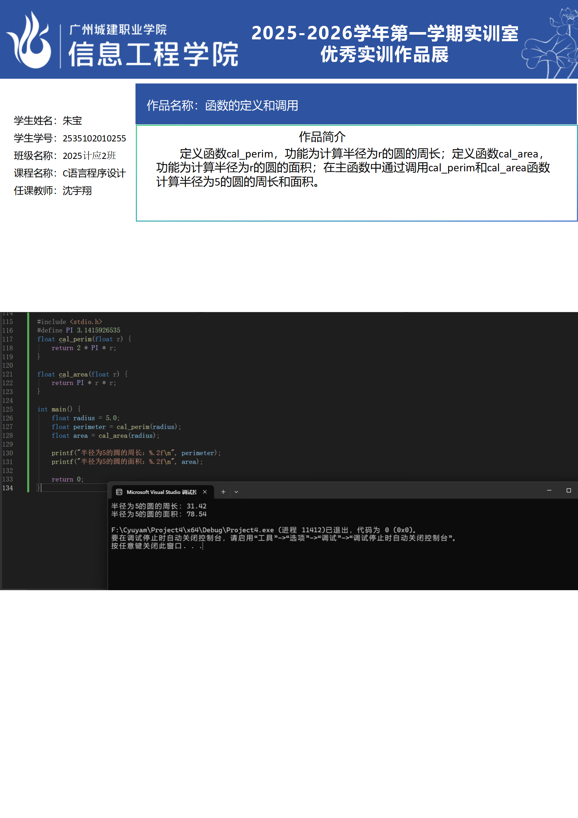Open a new terminal tab with the plus button
The width and height of the screenshot is (578, 818).
point(223,492)
